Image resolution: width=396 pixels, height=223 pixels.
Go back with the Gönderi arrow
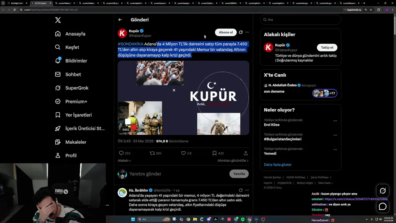point(120,20)
